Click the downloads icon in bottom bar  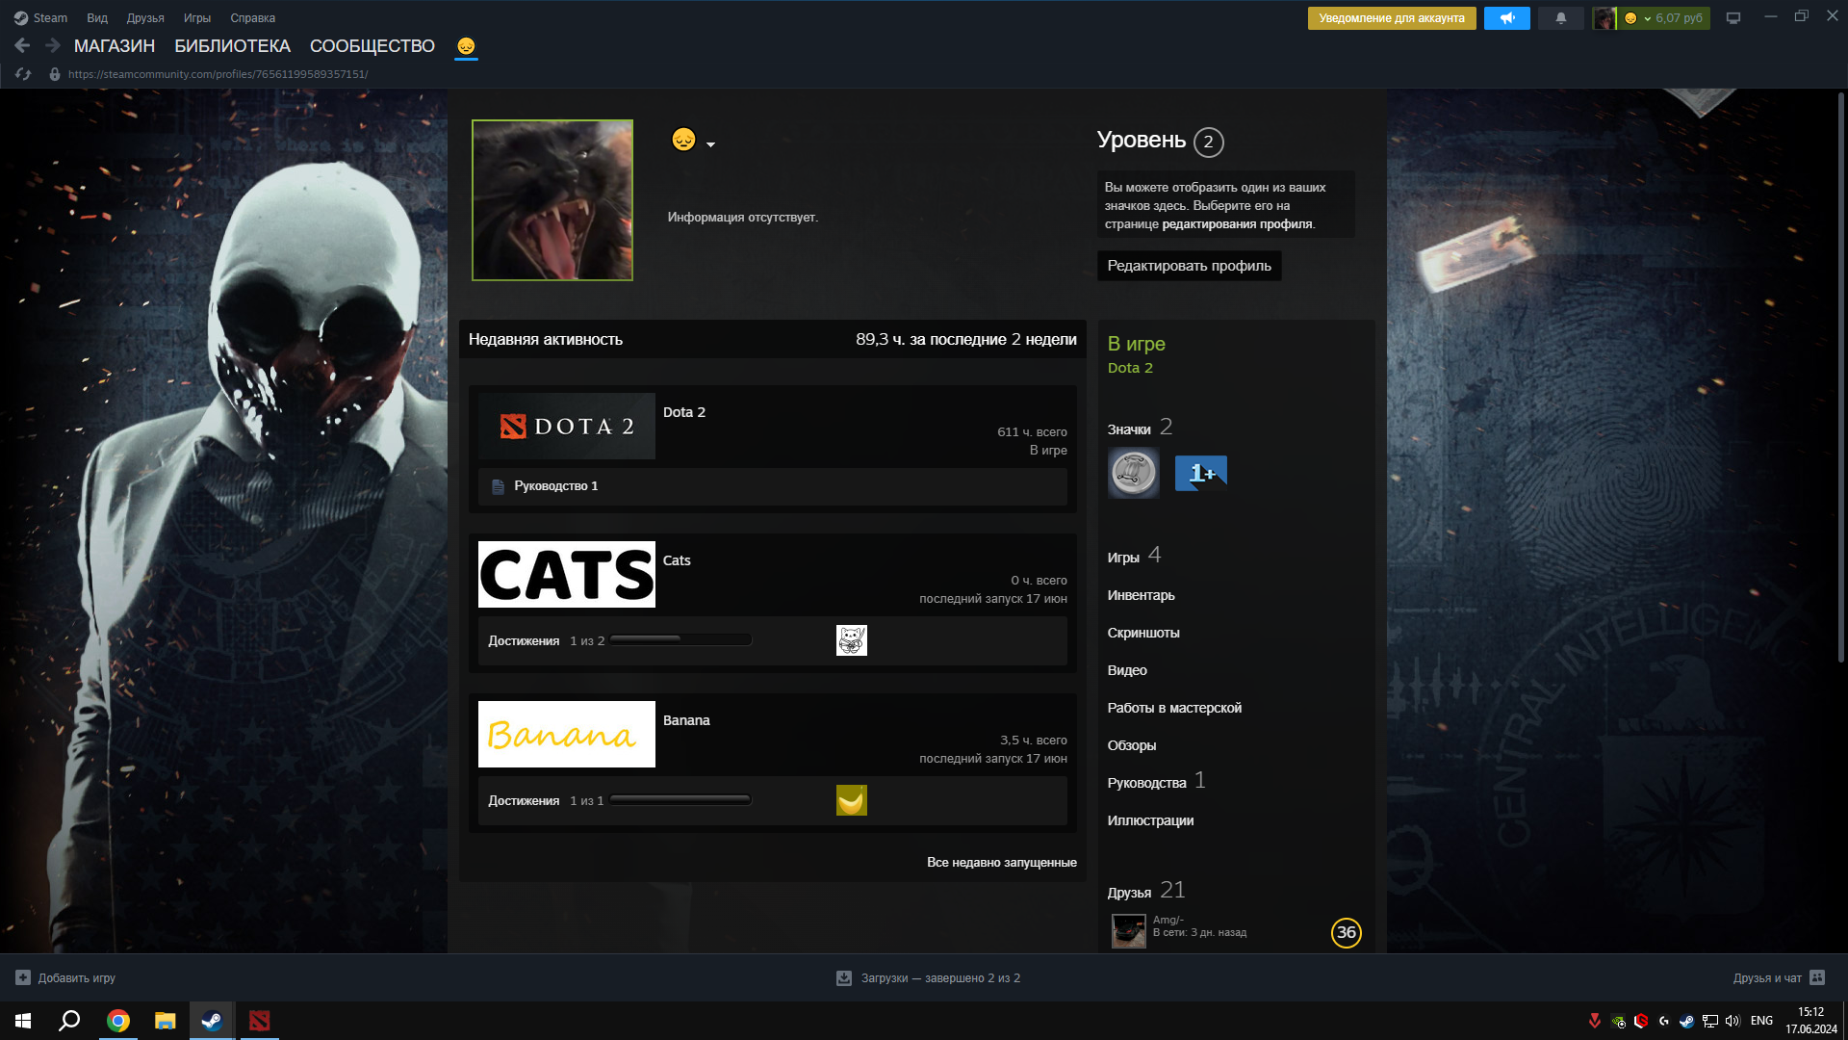pyautogui.click(x=844, y=977)
